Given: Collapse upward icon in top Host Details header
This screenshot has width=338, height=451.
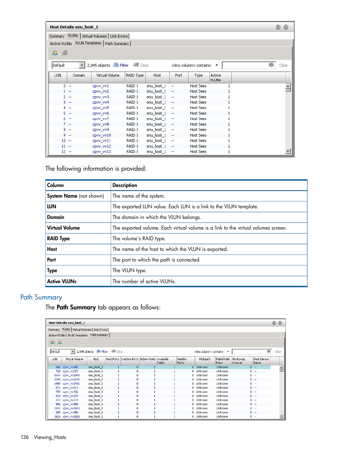Looking at the screenshot, I should coord(278,27).
